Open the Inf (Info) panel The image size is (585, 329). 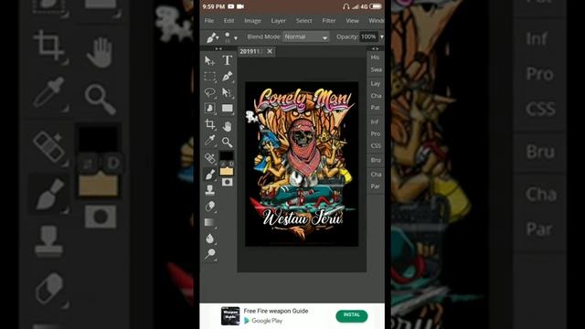(376, 122)
